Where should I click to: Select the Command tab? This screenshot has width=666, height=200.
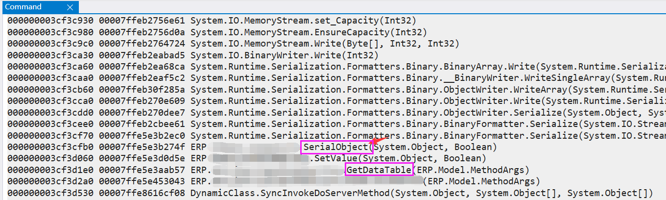[x=24, y=7]
